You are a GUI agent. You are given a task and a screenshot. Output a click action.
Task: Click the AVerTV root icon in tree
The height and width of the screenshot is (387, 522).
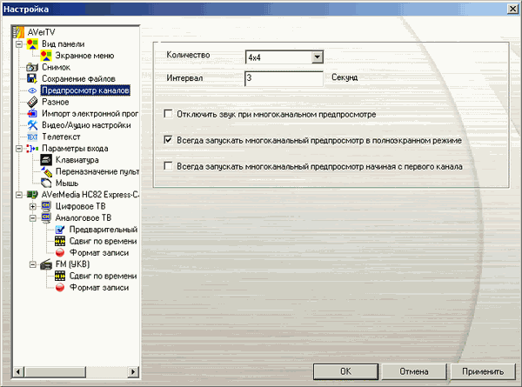point(21,32)
